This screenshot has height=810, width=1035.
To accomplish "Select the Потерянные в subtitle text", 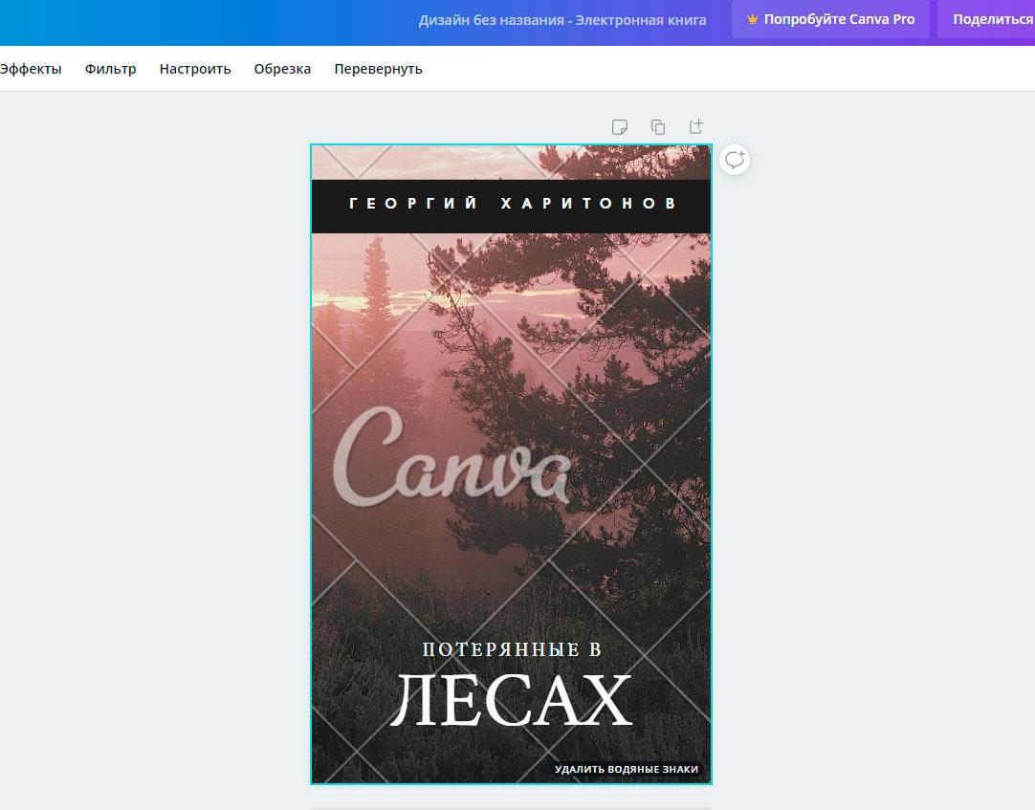I will click(512, 649).
